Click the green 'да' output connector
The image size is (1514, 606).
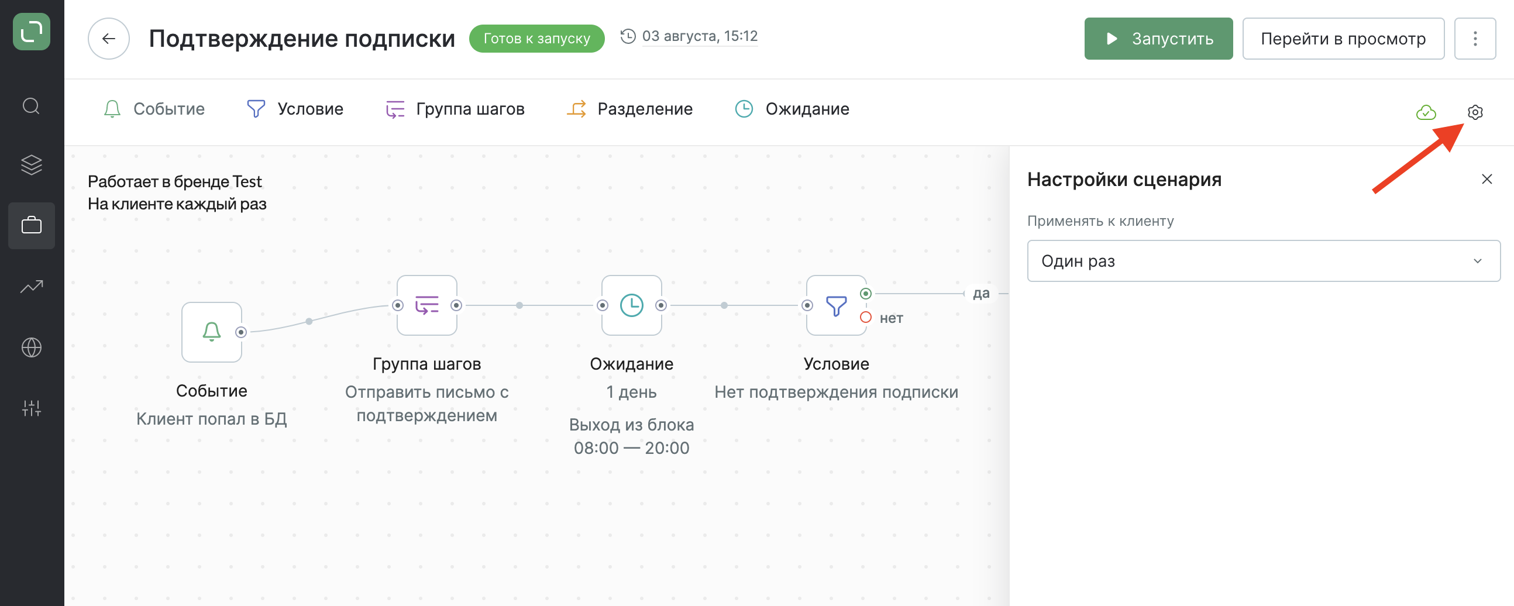[x=866, y=293]
